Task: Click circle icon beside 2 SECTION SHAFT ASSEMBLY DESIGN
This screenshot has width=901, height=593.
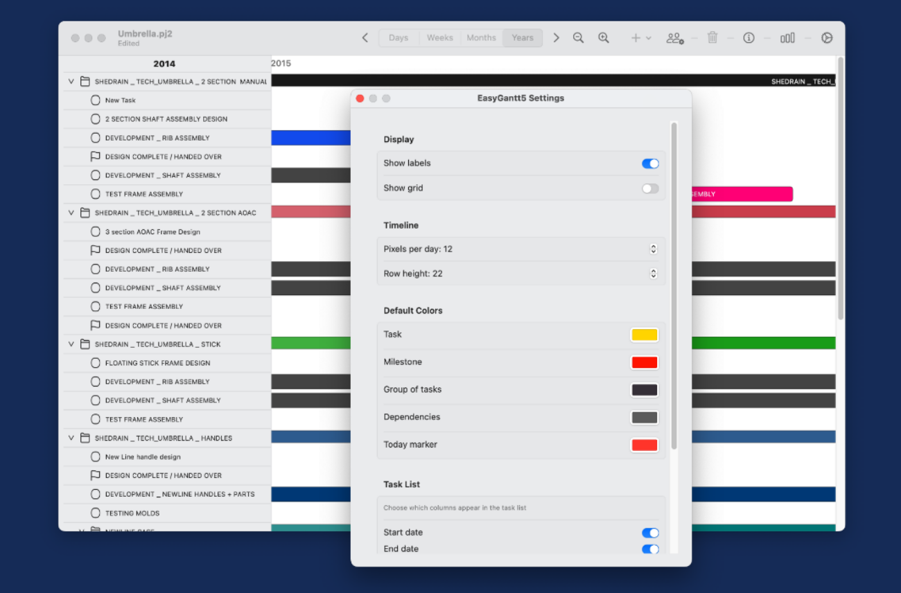Action: [x=96, y=119]
